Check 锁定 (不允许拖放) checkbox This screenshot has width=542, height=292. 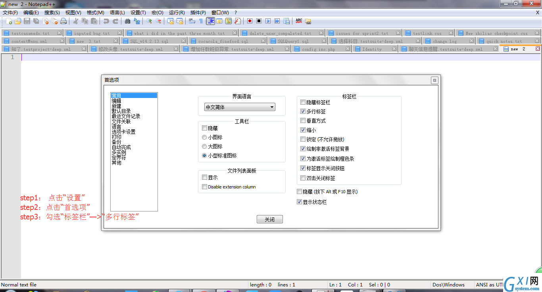[x=303, y=139]
